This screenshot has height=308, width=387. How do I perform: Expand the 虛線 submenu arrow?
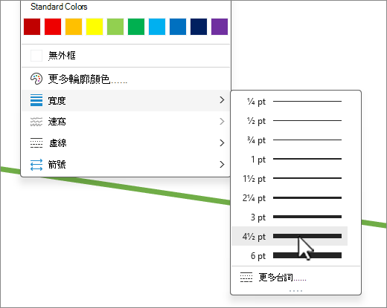(222, 142)
